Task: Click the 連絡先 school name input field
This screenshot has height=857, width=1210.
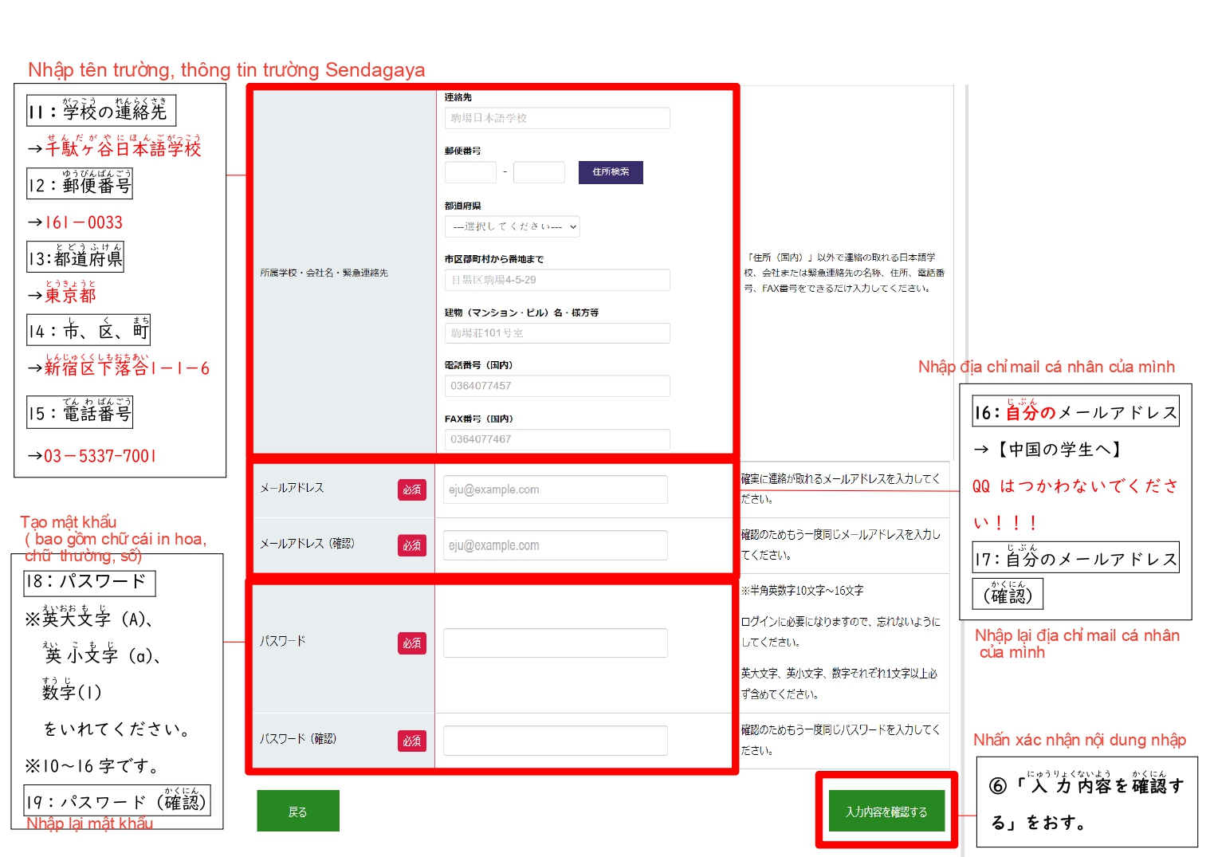Action: pyautogui.click(x=556, y=118)
